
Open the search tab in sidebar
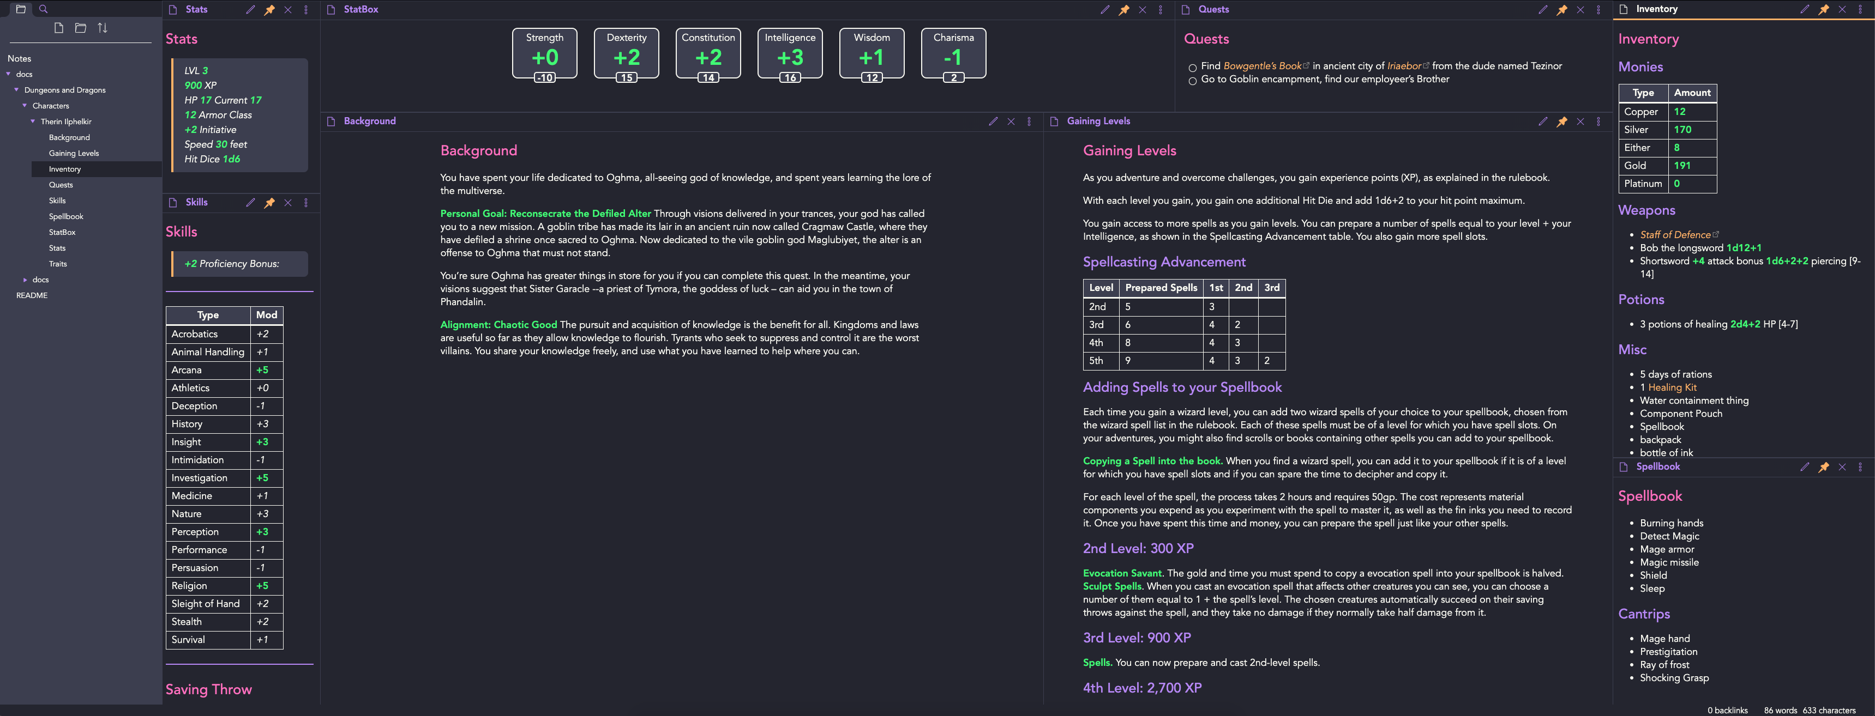(x=43, y=9)
